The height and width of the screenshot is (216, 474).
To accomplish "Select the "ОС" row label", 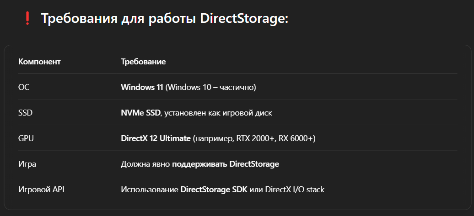I will [x=24, y=87].
